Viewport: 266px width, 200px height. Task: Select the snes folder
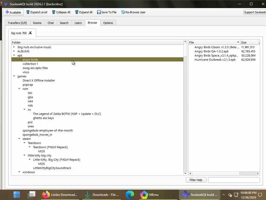[31, 126]
